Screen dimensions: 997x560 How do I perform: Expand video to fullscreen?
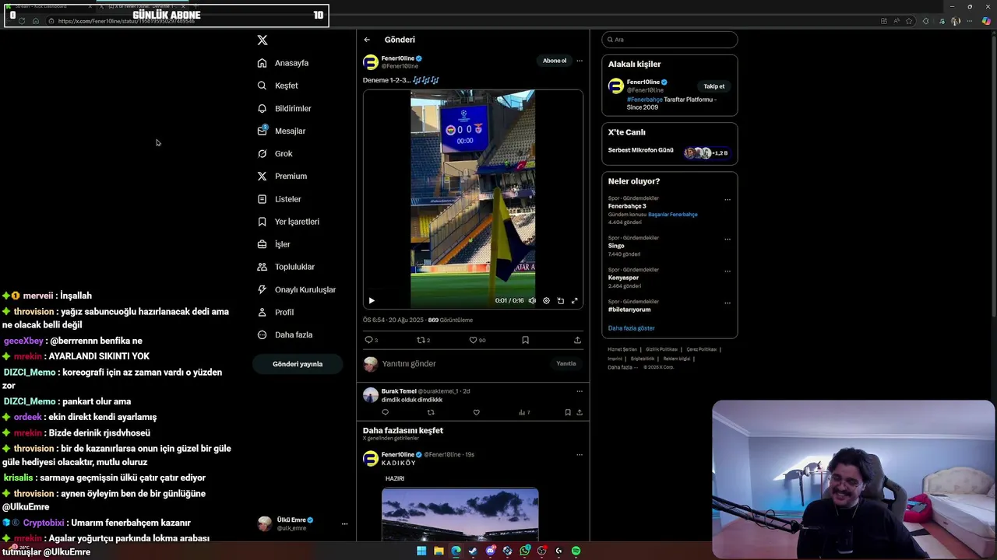(574, 300)
